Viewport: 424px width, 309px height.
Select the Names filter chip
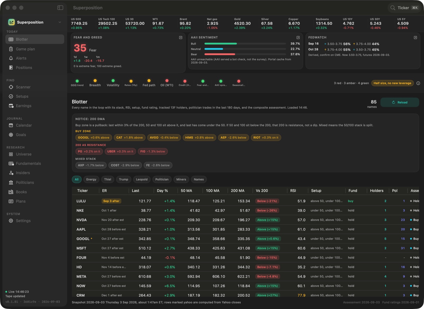(199, 180)
